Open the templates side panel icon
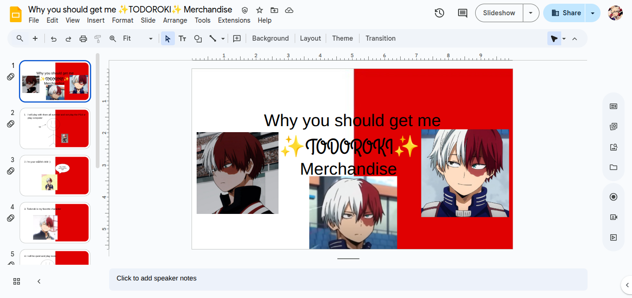Viewport: 632px width, 298px height. point(613,127)
